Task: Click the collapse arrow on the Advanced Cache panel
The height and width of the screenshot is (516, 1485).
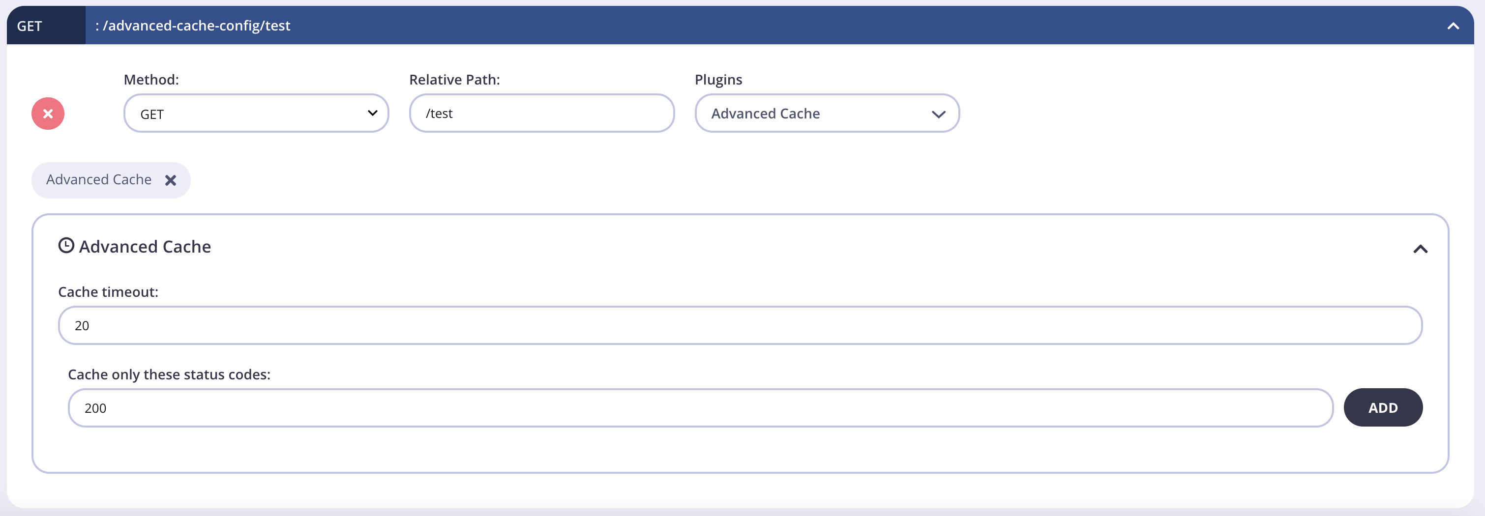Action: (x=1421, y=249)
